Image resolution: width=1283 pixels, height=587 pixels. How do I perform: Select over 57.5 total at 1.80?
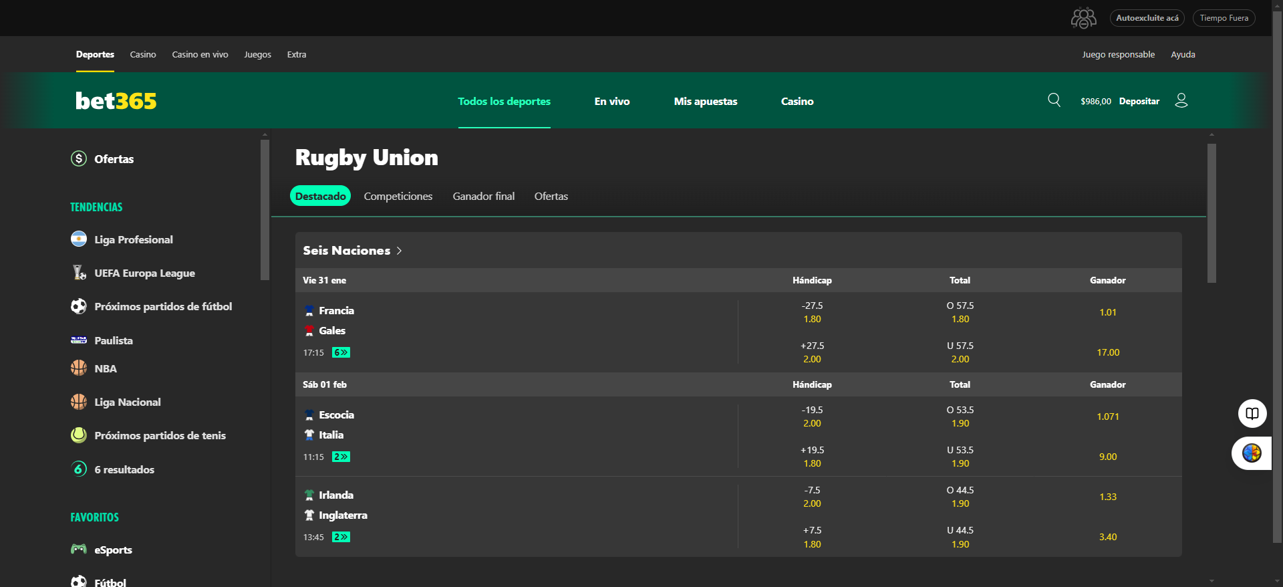[x=960, y=312]
